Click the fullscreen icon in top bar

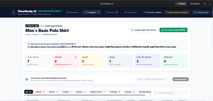210,4
